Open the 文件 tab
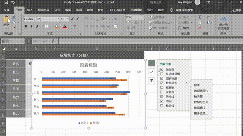The width and height of the screenshot is (243, 136). (x=6, y=10)
